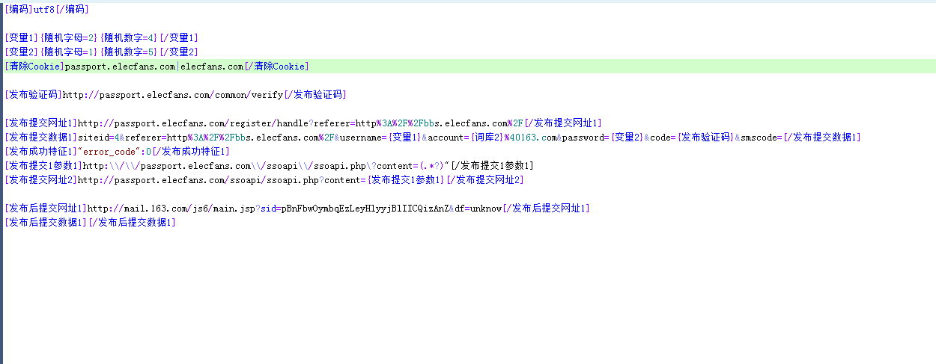Screen dimensions: 936x364
Task: Click the smscode parameter in submit data
Action: pyautogui.click(x=759, y=138)
